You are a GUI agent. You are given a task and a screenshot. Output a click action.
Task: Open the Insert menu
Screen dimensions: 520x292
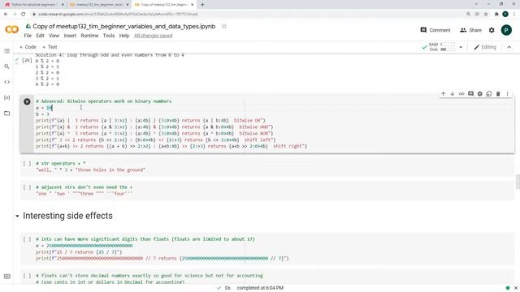click(70, 36)
